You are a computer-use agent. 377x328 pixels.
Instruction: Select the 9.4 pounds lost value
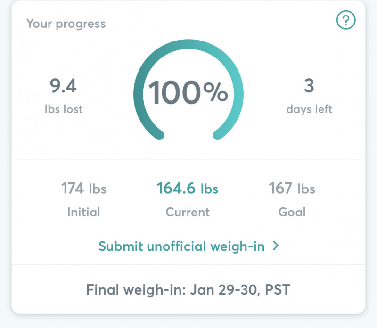[63, 86]
